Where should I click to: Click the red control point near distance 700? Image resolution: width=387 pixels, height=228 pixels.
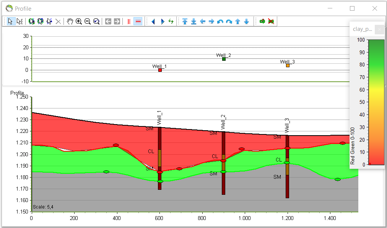(x=179, y=169)
